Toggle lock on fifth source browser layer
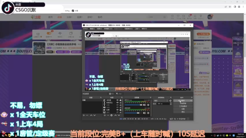Image resolution: width=246 pixels, height=138 pixels. point(121,110)
